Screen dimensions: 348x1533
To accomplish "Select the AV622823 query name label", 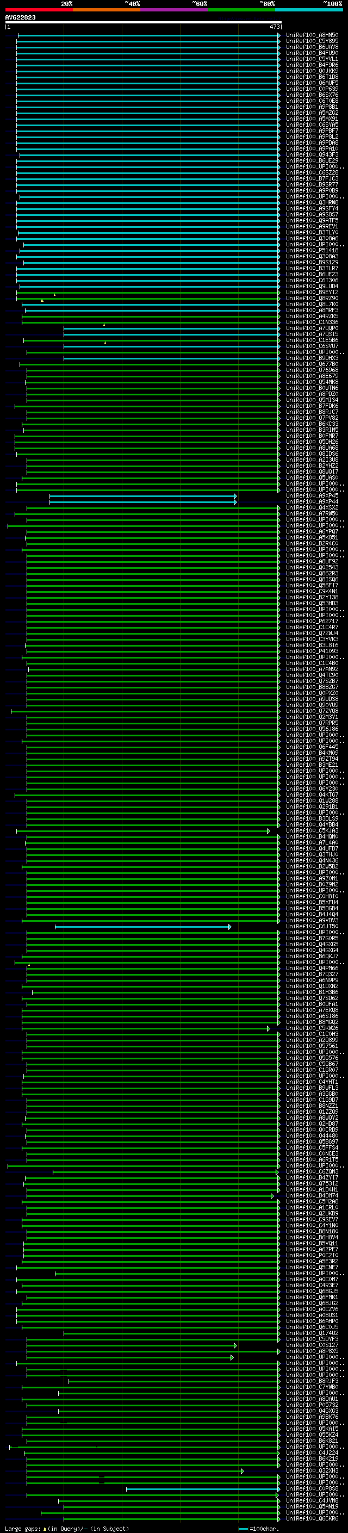I will tap(20, 17).
